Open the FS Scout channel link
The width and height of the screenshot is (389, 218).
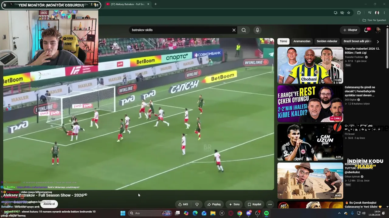click(x=349, y=134)
